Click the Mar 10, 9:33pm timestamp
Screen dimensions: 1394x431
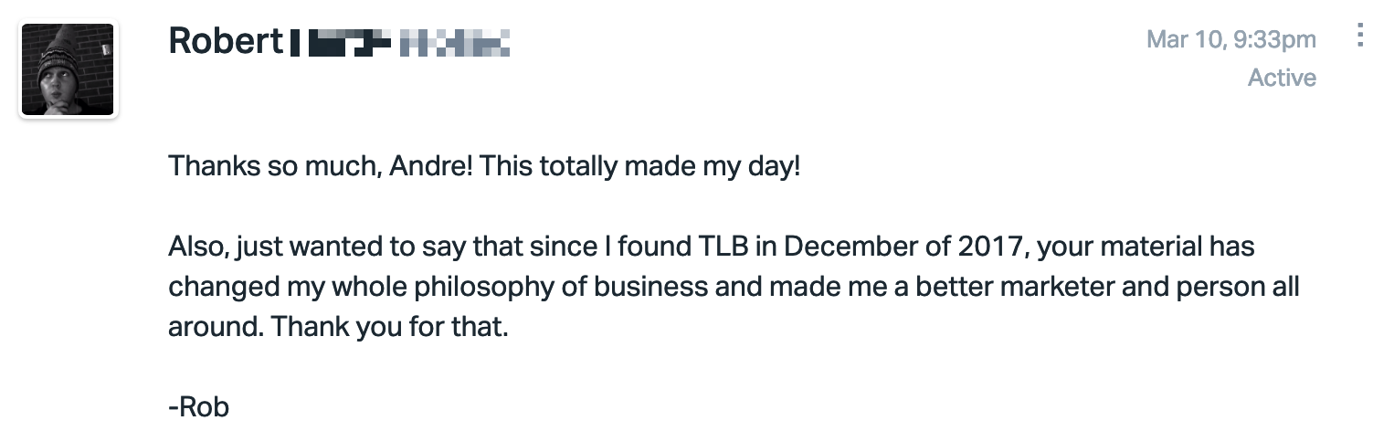coord(1231,39)
